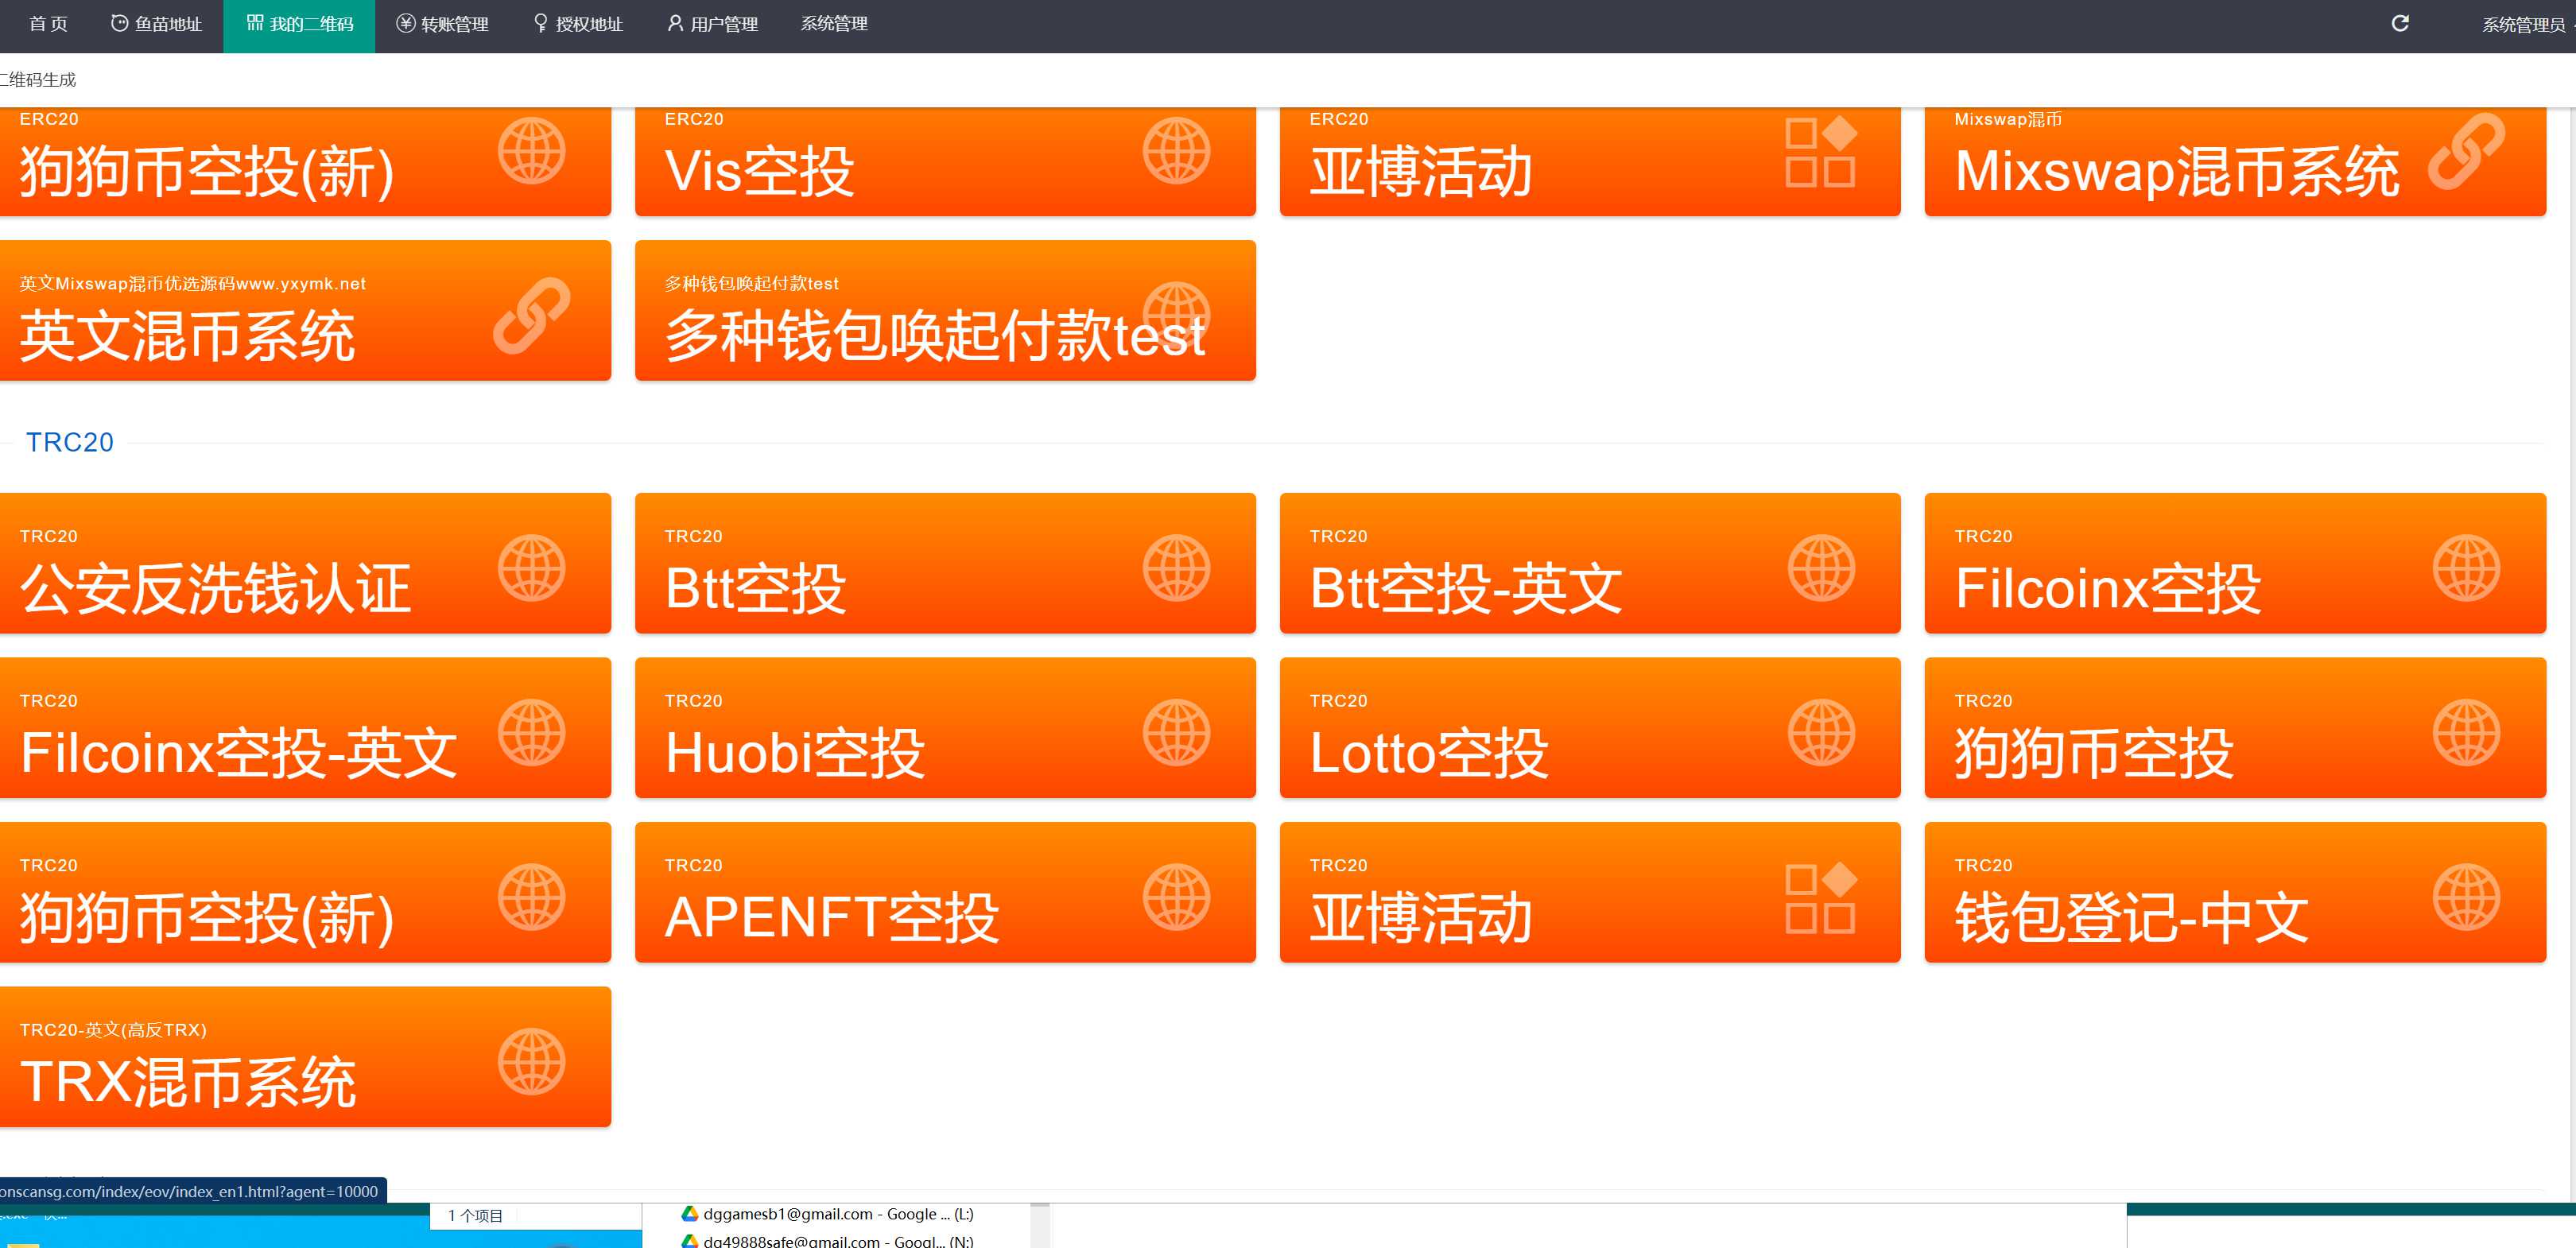Image resolution: width=2576 pixels, height=1248 pixels.
Task: Go to the 授权地址 menu
Action: [578, 24]
